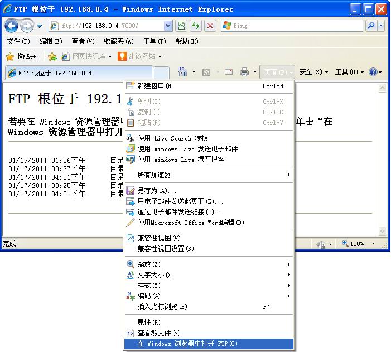Click the Refresh page icon
The height and width of the screenshot is (352, 391).
pos(196,26)
